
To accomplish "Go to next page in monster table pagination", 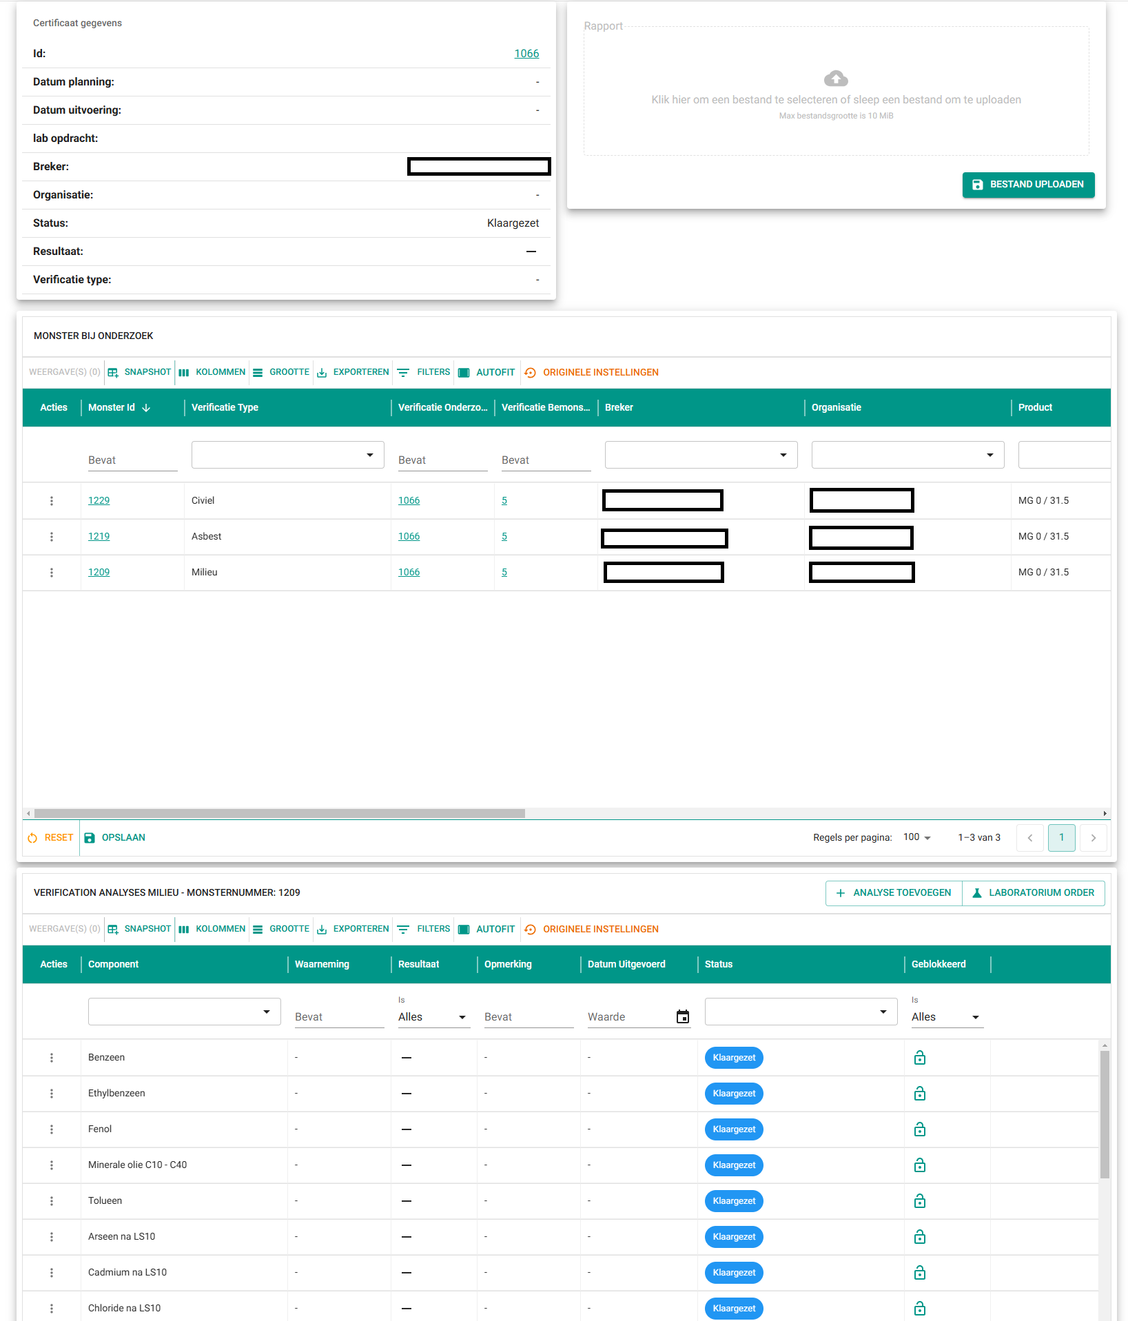I will (1093, 838).
